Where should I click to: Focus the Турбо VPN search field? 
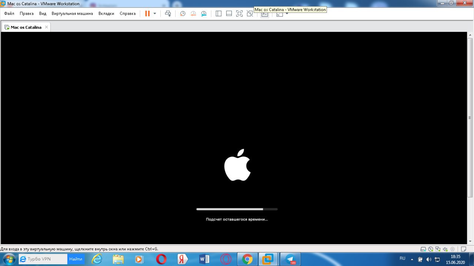pyautogui.click(x=43, y=259)
